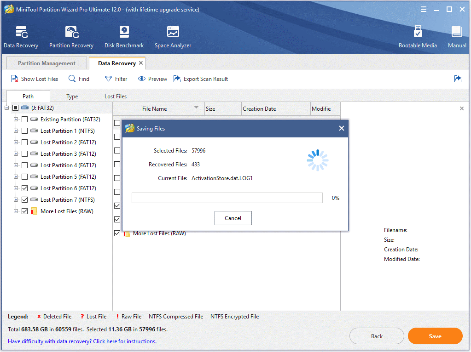Image resolution: width=471 pixels, height=352 pixels.
Task: Click the Lost Partition 7 (NTFS) drive icon
Action: 34,200
